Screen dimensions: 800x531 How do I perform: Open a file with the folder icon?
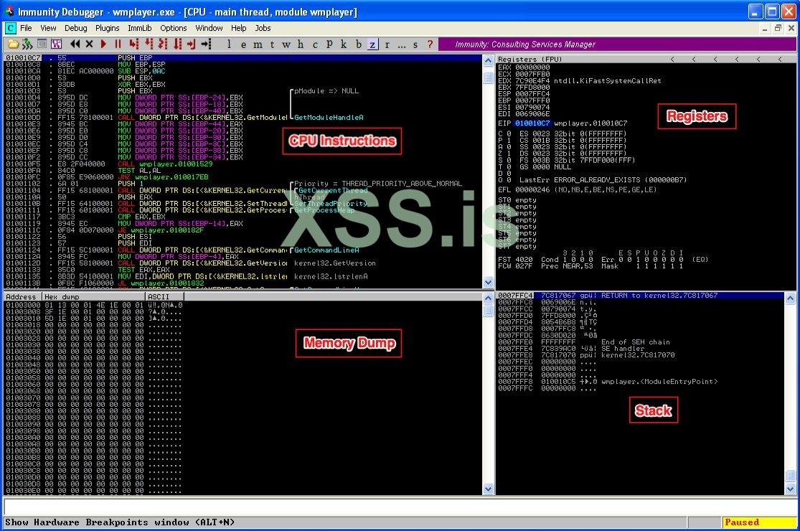13,44
